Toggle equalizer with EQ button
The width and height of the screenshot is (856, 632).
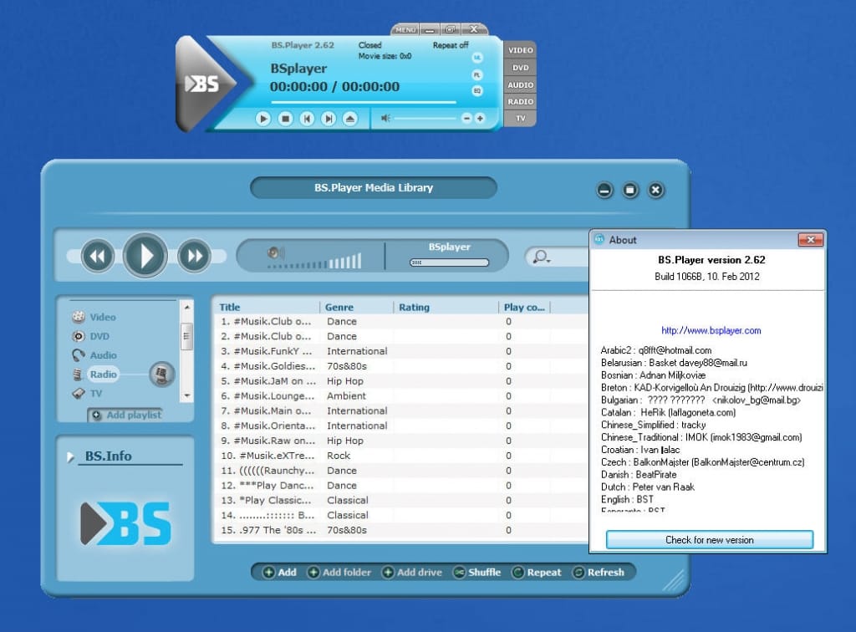(x=477, y=90)
